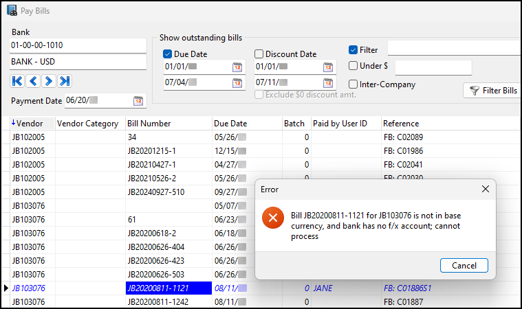The image size is (522, 309).
Task: Close the Error dialog with X
Action: point(486,189)
